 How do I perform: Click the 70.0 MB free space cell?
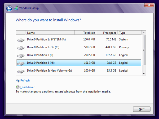click(111, 39)
